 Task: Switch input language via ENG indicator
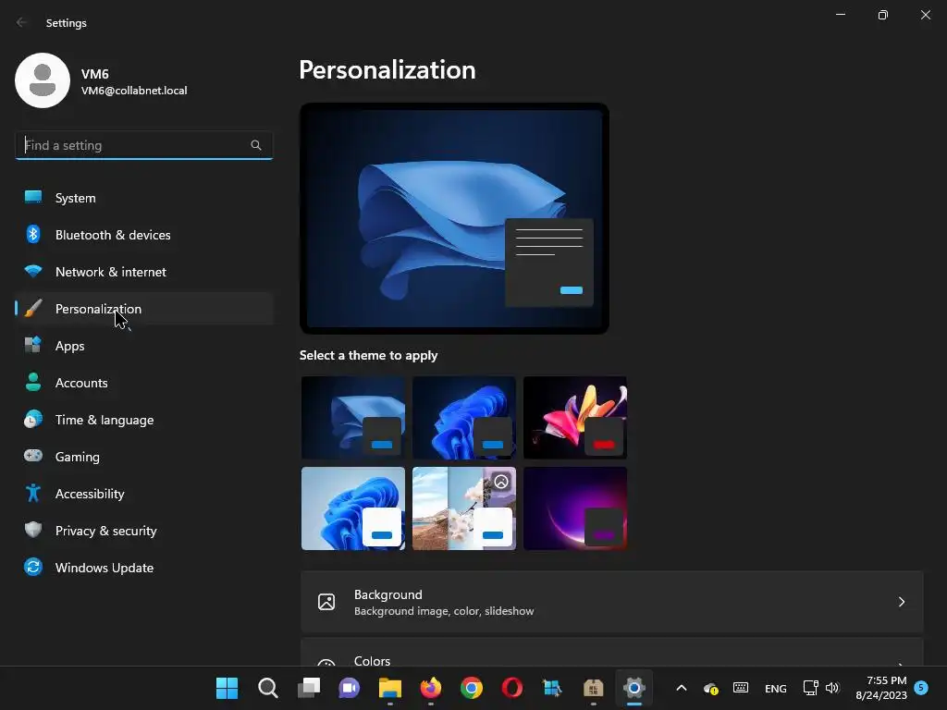pos(776,688)
